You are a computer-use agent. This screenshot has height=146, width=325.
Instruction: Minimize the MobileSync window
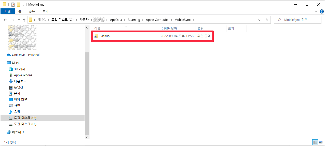tap(295, 4)
